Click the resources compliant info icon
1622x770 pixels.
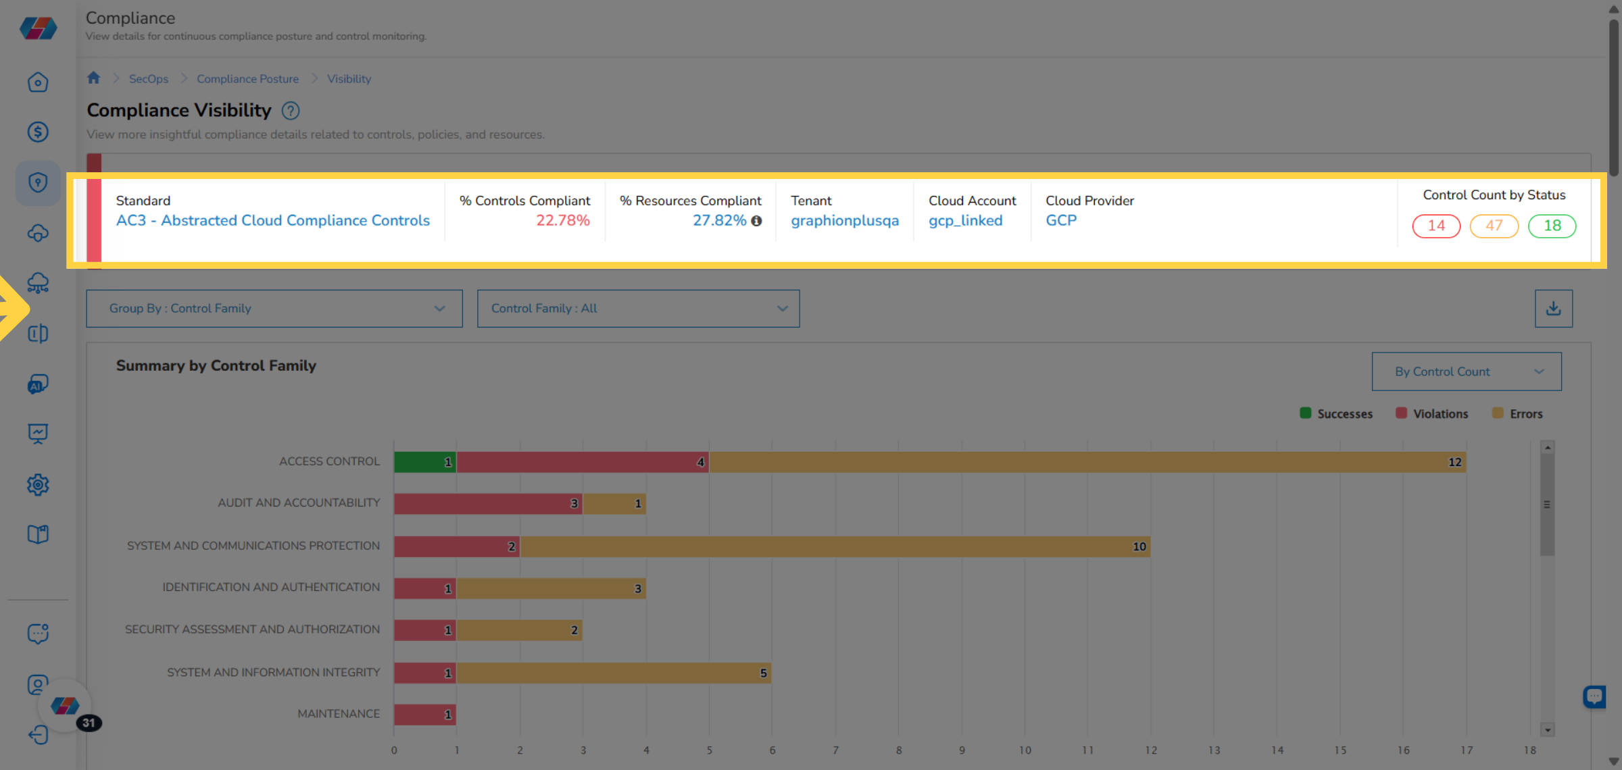click(x=757, y=221)
